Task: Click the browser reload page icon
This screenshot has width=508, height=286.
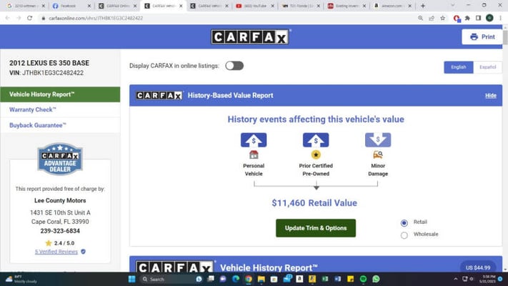Action: [x=29, y=17]
